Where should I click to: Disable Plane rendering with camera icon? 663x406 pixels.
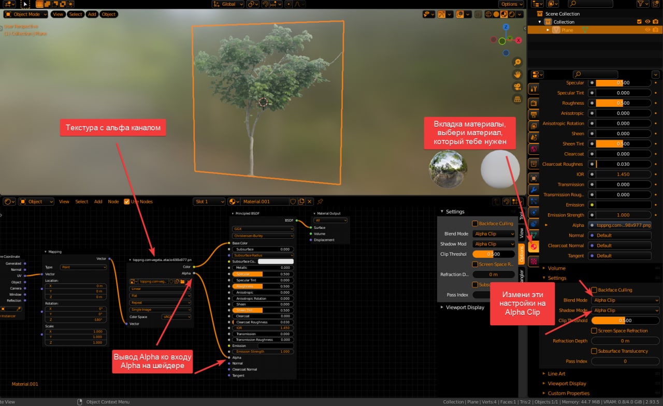click(656, 30)
